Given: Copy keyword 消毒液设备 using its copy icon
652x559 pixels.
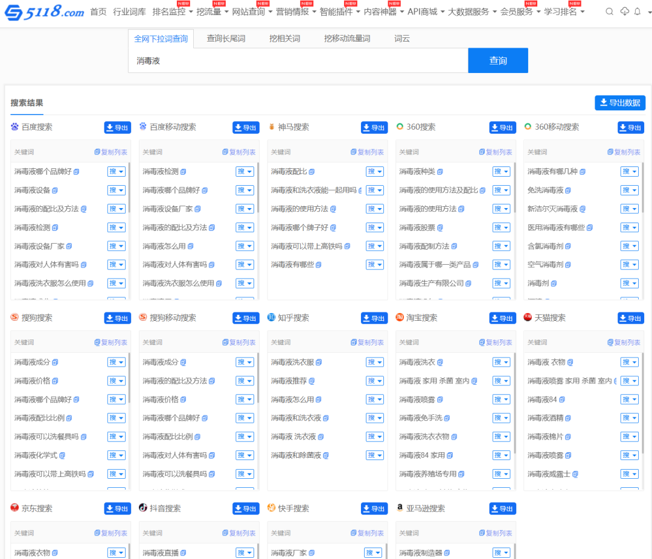Looking at the screenshot, I should click(x=55, y=191).
